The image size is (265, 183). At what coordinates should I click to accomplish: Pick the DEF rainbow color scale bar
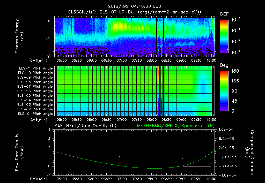[x=224, y=36]
